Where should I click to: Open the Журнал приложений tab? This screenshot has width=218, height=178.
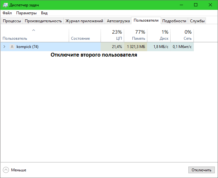[84, 21]
